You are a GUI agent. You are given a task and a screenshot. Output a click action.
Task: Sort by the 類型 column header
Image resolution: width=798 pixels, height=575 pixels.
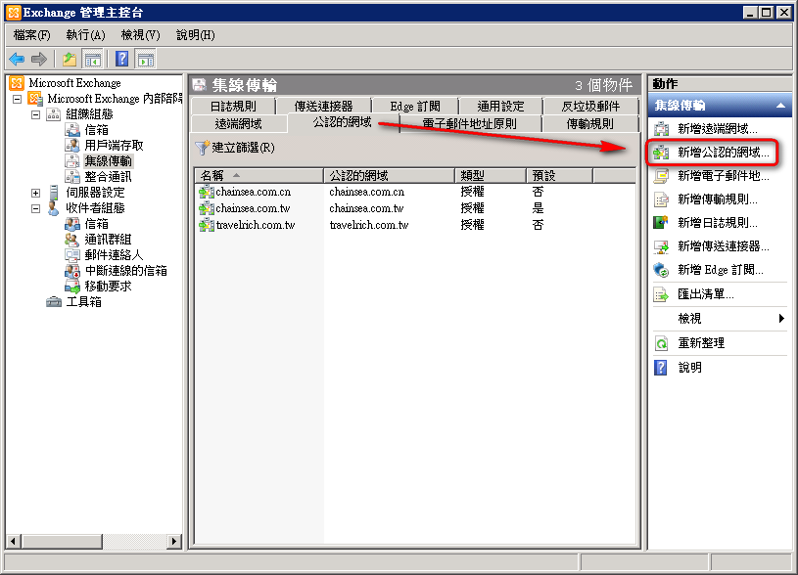(x=491, y=176)
